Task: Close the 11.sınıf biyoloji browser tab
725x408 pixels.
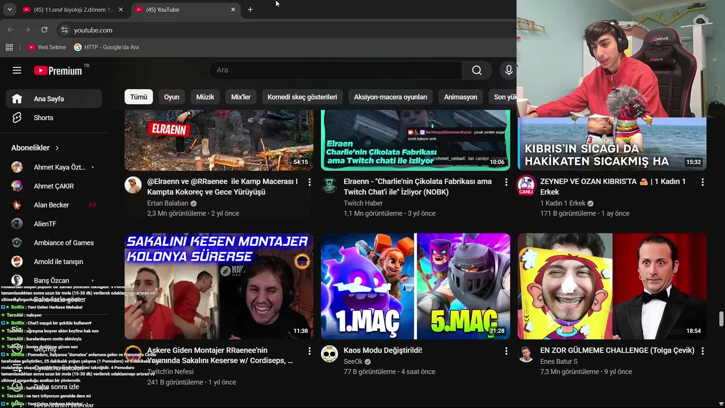Action: [x=121, y=10]
